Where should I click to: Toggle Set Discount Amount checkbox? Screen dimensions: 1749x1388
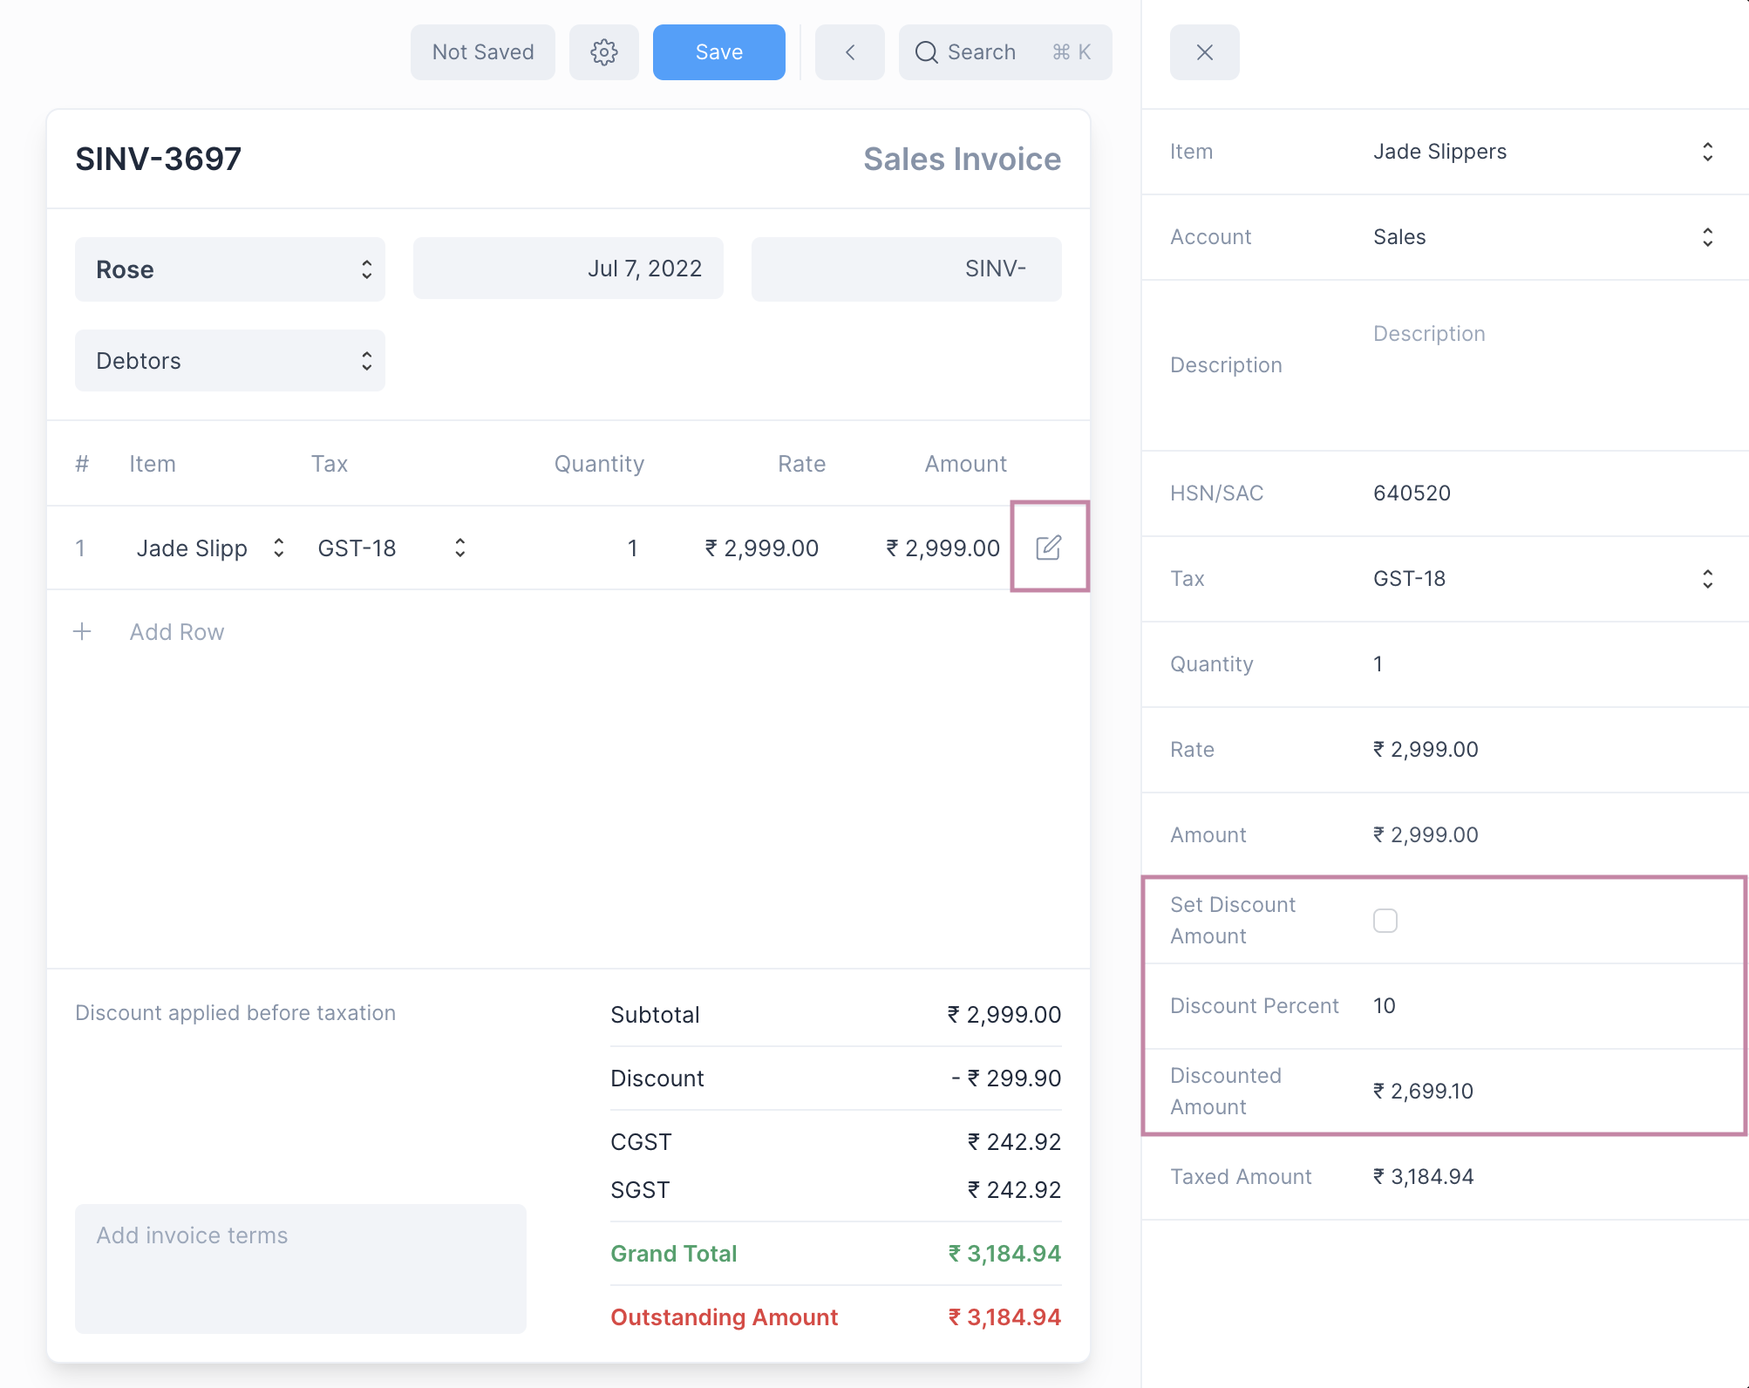(1385, 921)
